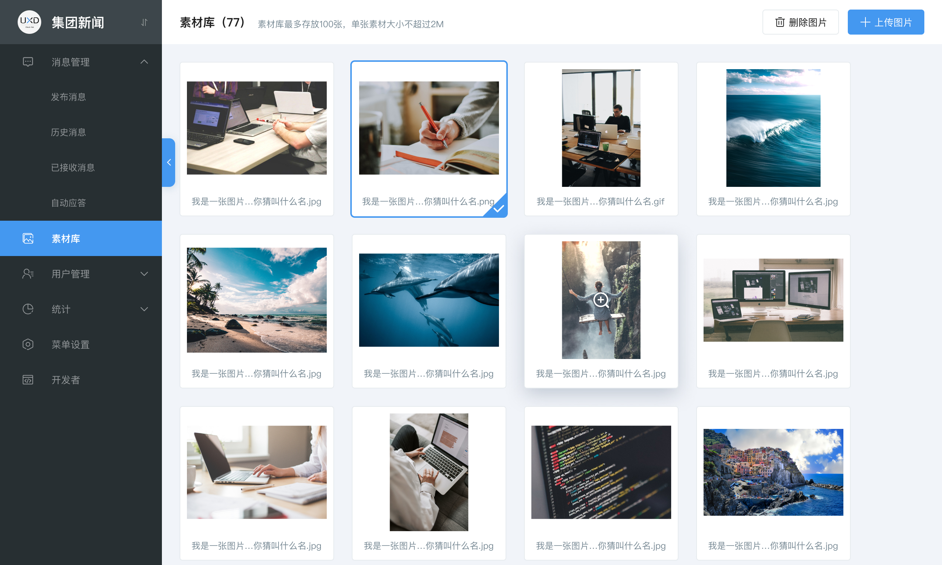942x565 pixels.
Task: Click the trash can icon in 删除图片
Action: tap(780, 22)
